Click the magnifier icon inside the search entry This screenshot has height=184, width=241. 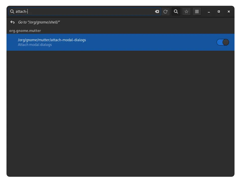[12, 11]
